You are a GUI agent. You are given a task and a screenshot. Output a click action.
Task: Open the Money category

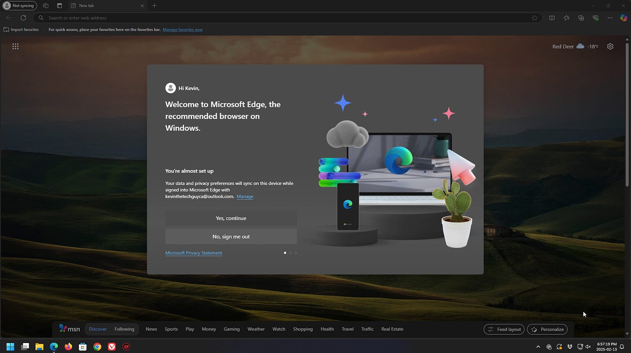point(209,329)
